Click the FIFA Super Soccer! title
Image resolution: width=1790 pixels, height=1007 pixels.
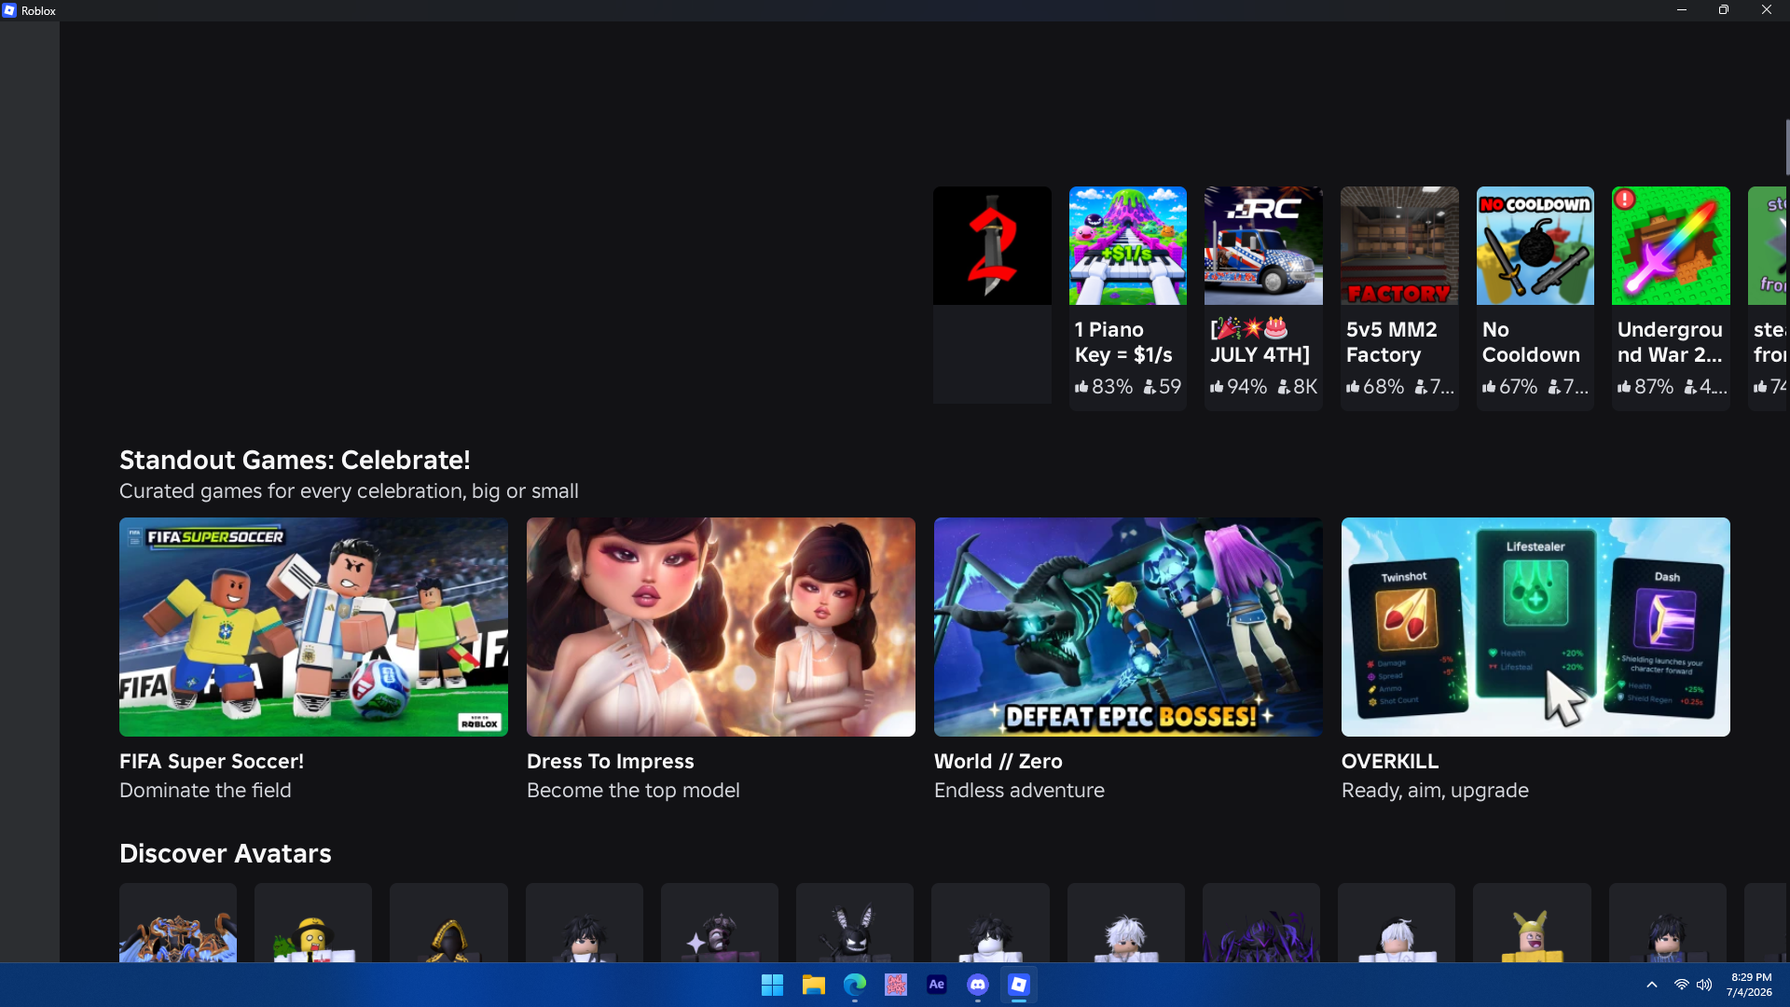[212, 761]
